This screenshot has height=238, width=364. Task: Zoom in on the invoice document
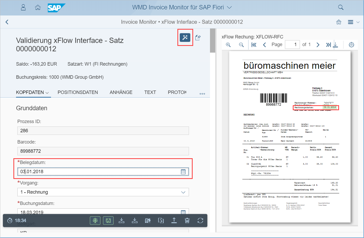pos(228,45)
